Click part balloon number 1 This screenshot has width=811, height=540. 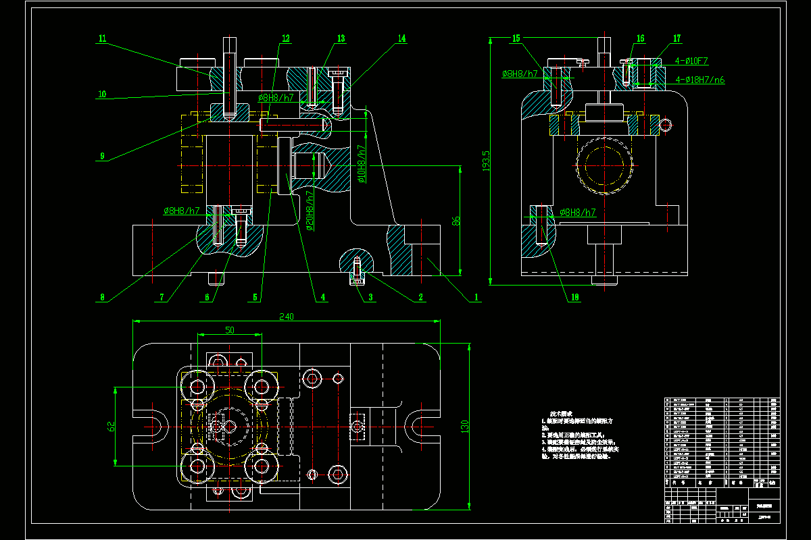click(475, 296)
